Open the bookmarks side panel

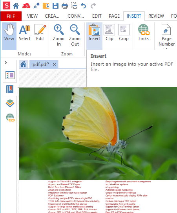10,89
